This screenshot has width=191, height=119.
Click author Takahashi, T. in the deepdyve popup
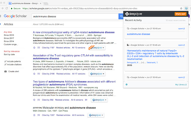tap(152, 62)
